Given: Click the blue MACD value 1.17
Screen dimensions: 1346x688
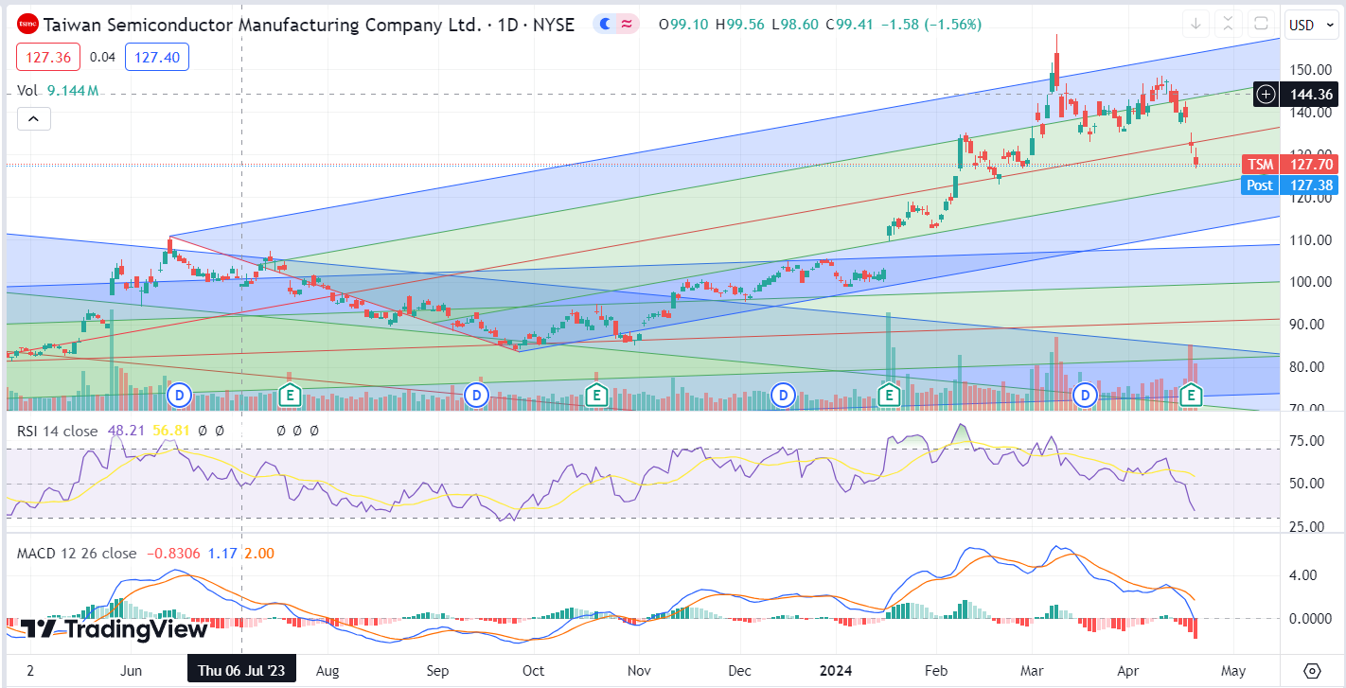Looking at the screenshot, I should coord(222,554).
